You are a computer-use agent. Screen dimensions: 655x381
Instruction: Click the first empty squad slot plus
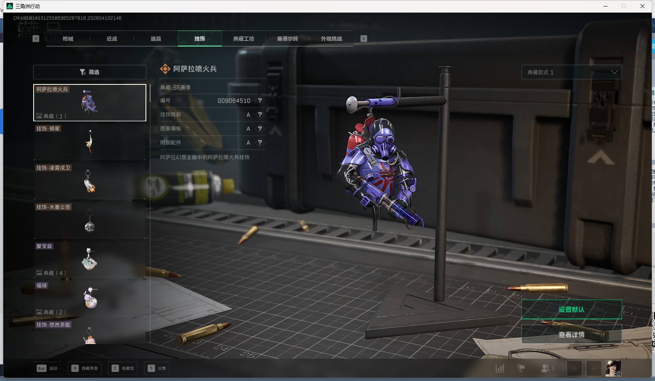[574, 368]
